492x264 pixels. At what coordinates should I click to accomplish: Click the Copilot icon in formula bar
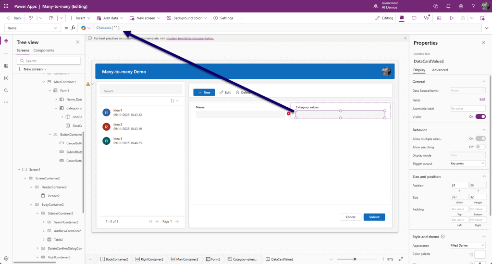coord(84,28)
